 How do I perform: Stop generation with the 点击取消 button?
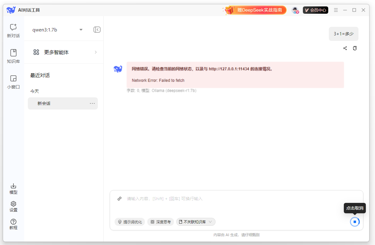(355, 222)
